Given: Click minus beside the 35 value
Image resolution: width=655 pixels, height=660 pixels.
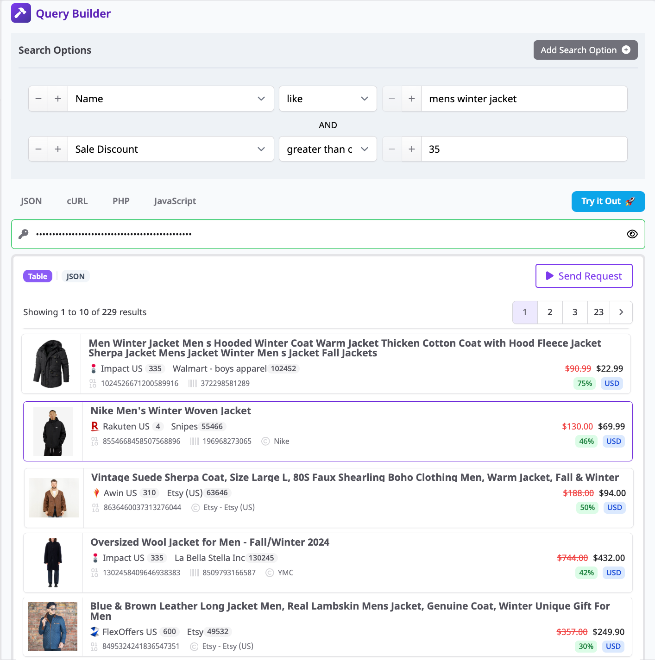Looking at the screenshot, I should coord(392,149).
